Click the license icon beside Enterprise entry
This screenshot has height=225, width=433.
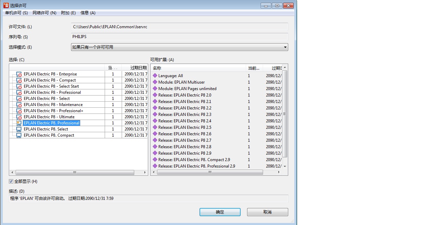[x=19, y=74]
